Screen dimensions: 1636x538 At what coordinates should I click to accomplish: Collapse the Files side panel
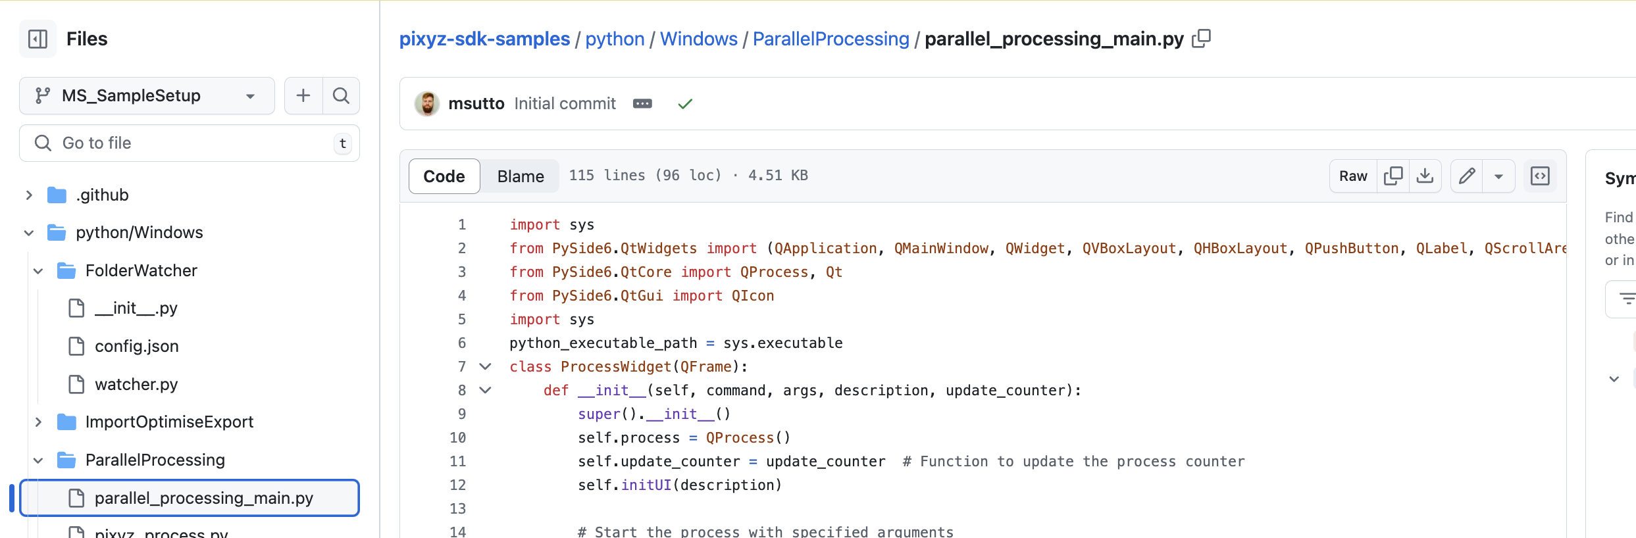pyautogui.click(x=38, y=39)
